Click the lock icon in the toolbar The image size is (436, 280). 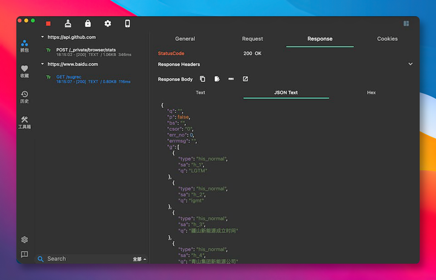tap(88, 24)
